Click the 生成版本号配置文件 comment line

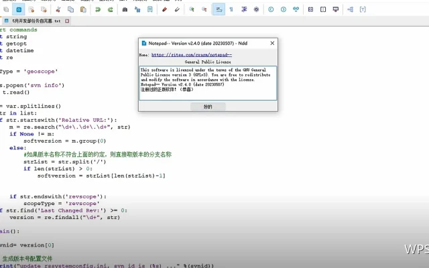tap(27, 259)
